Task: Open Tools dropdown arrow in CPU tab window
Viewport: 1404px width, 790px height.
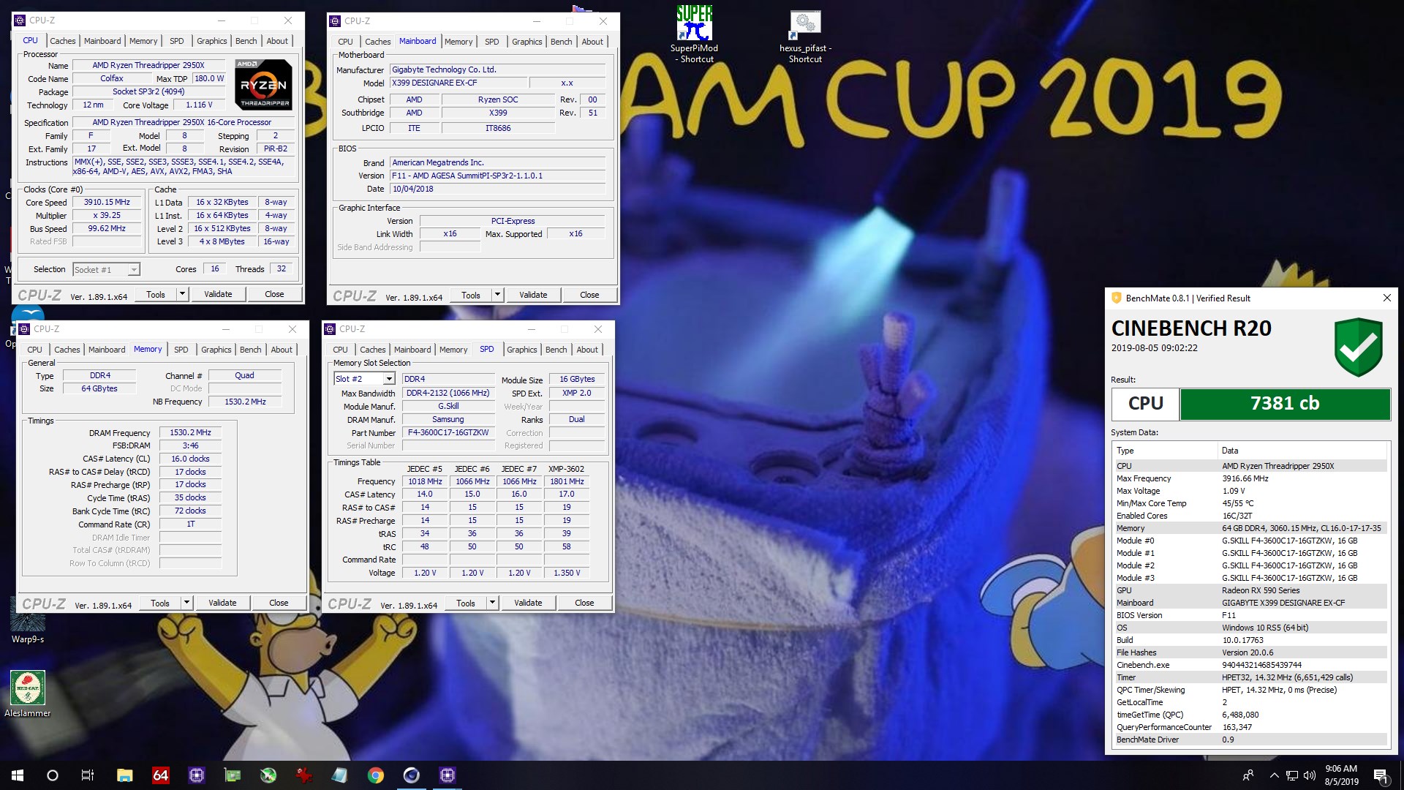Action: point(182,294)
